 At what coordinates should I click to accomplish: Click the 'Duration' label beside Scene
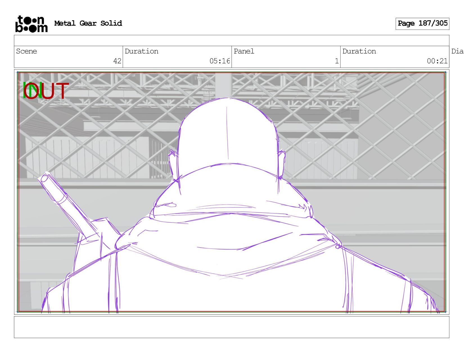141,51
